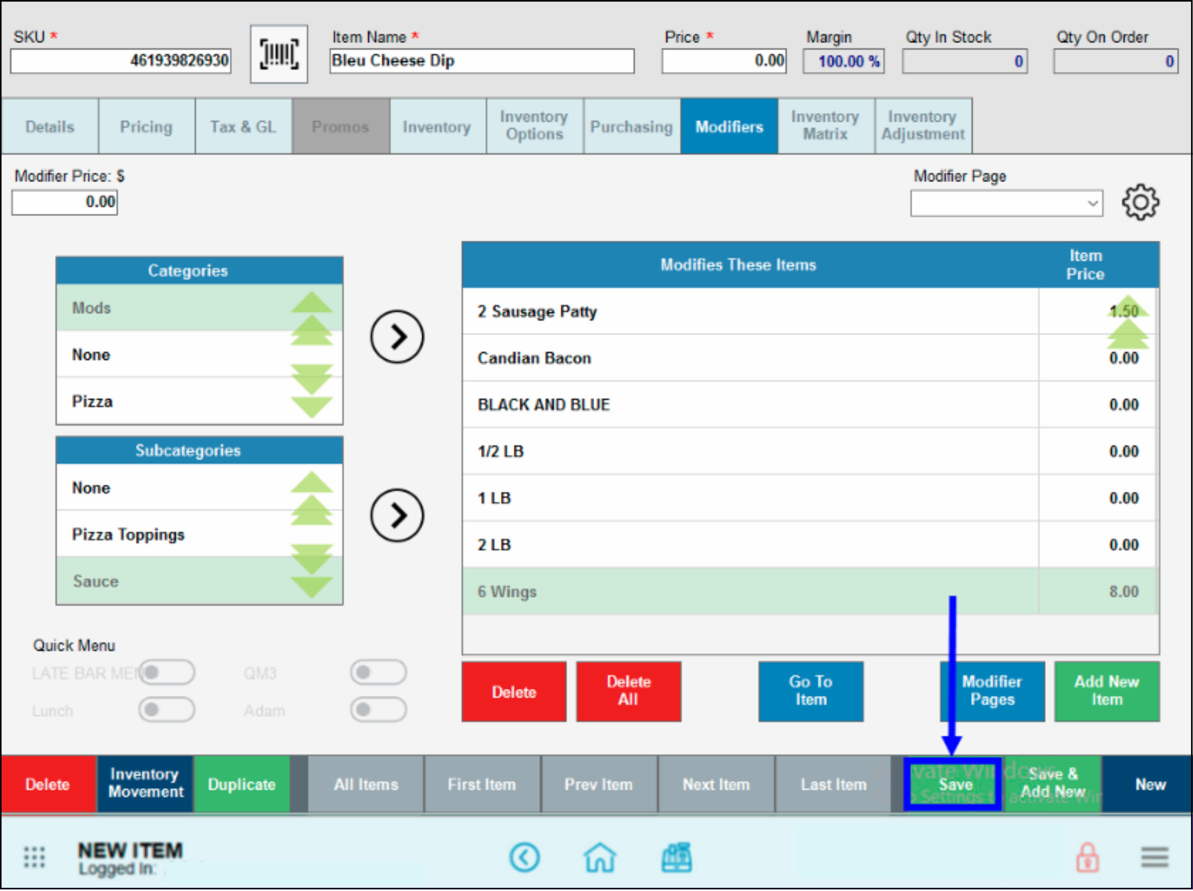Click the Add New Item button

[1107, 691]
